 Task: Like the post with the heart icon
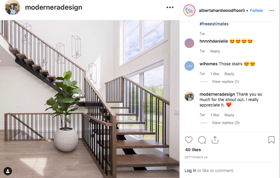click(x=188, y=140)
